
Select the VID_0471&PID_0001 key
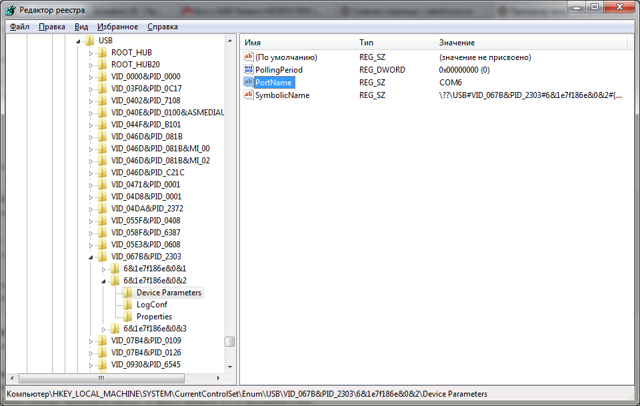146,185
